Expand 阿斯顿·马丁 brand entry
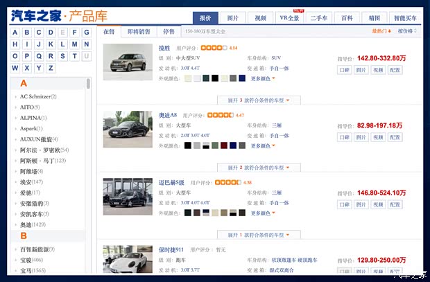 (x=43, y=161)
